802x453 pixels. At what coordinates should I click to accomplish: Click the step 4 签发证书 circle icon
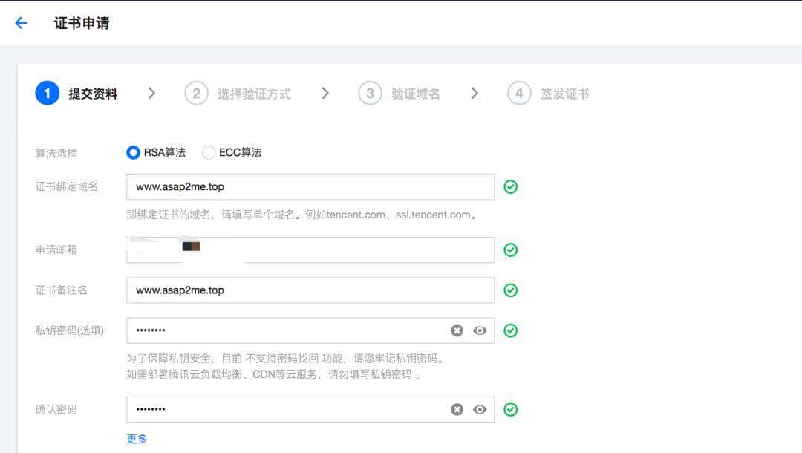click(x=518, y=93)
